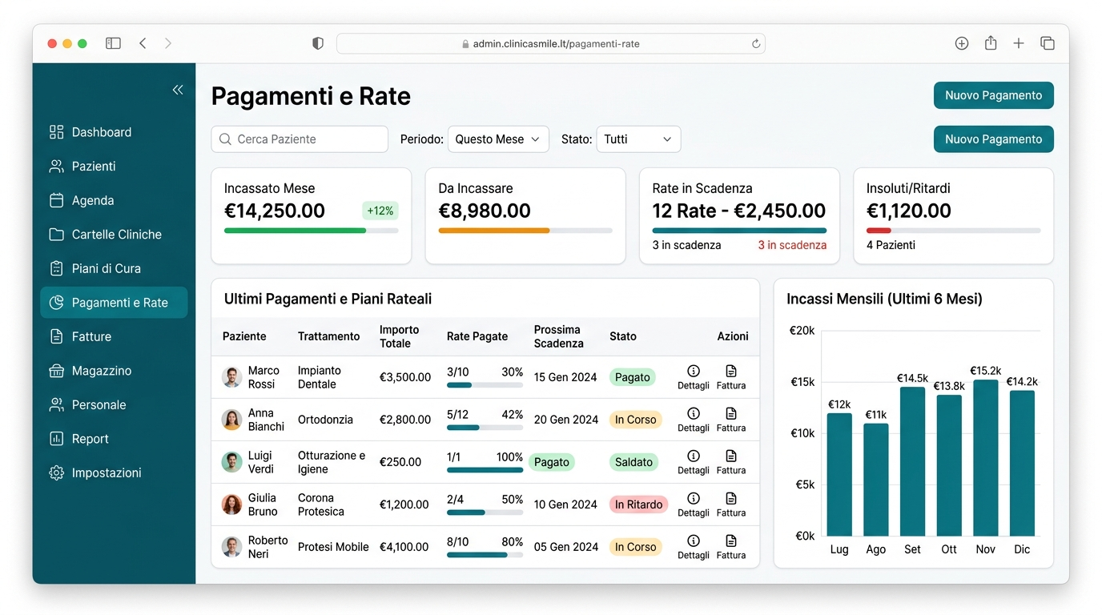Go to Pazienti section

tap(114, 166)
